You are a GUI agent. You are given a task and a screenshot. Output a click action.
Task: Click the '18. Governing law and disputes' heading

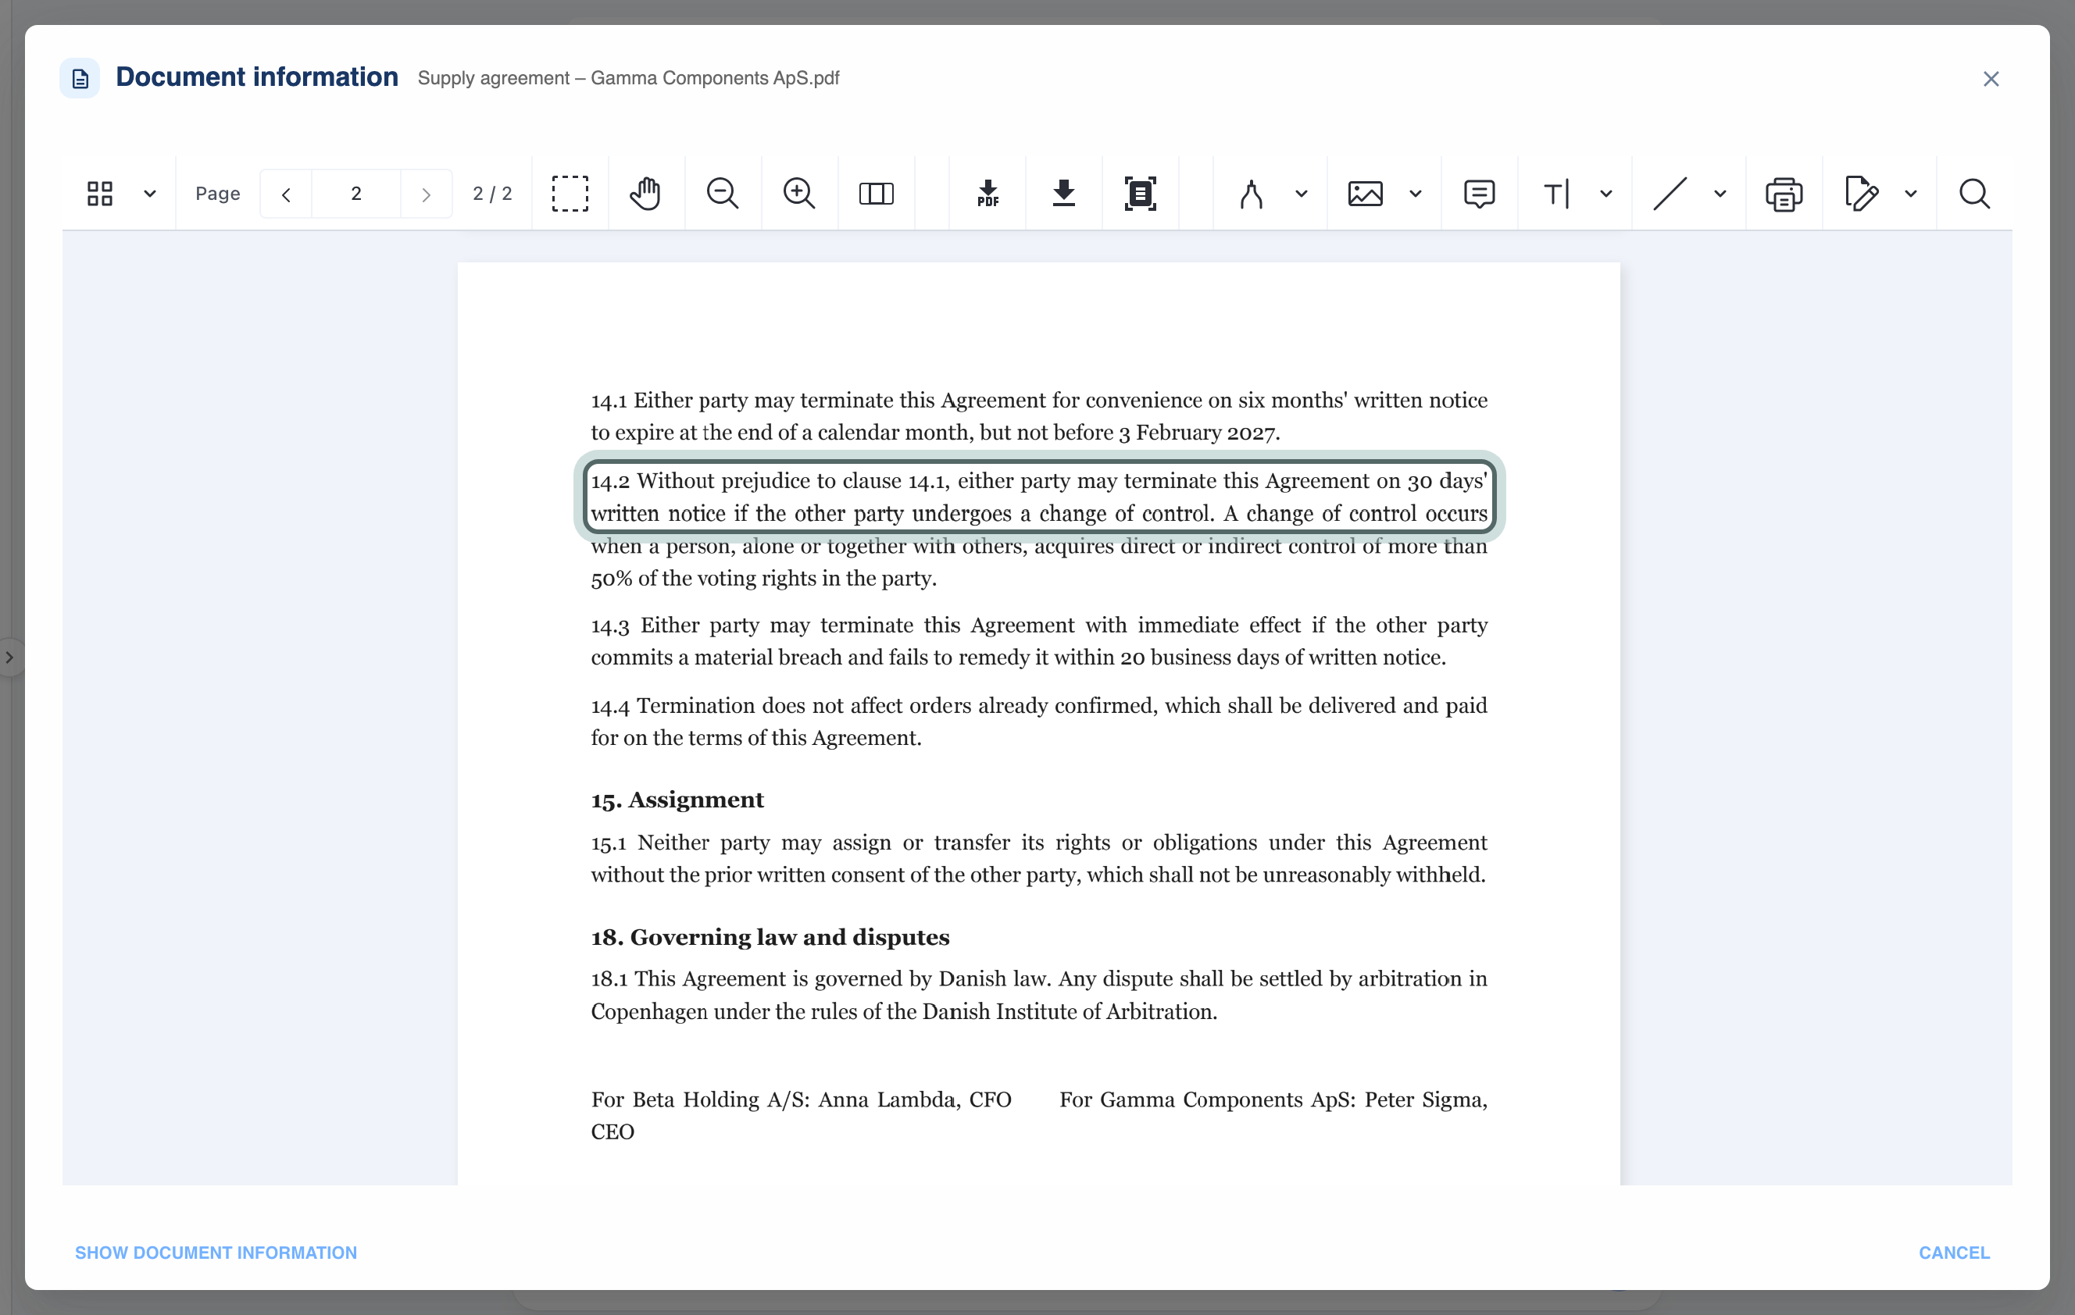[770, 937]
